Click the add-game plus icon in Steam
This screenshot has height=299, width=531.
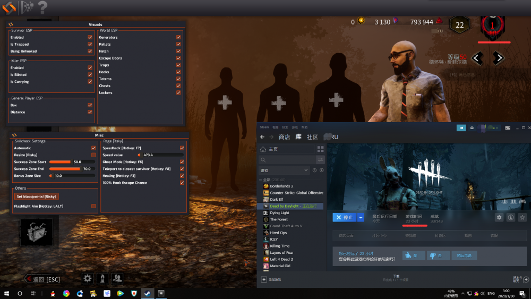tap(264, 279)
